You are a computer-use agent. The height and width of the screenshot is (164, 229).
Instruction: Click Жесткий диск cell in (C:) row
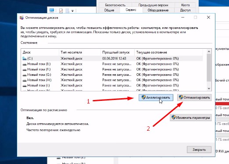click(72, 58)
